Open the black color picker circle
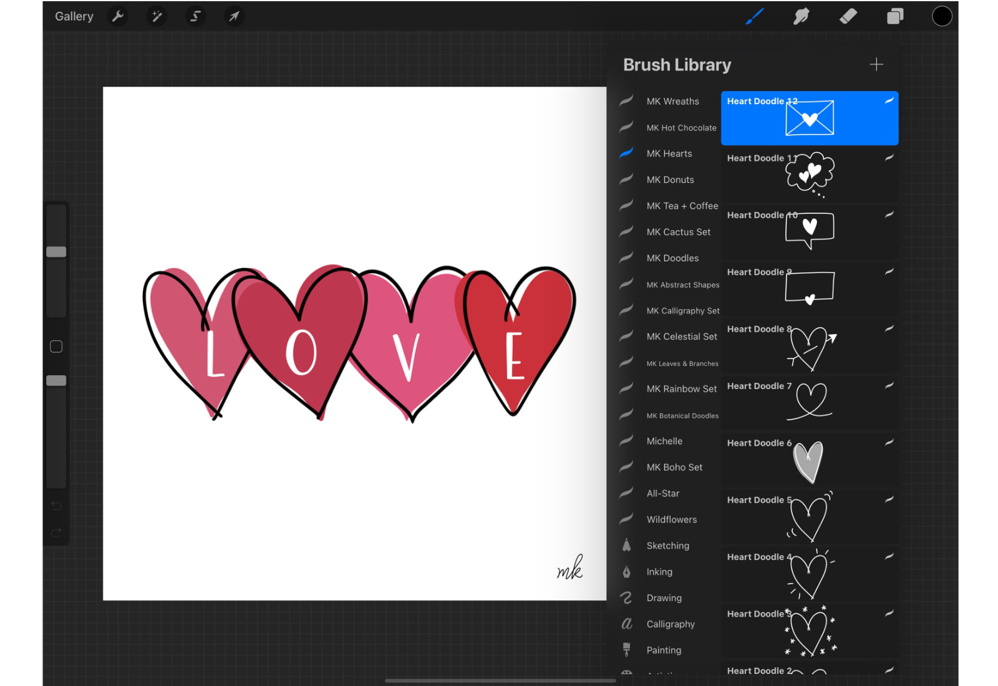Screen dimensions: 998x686 942,16
